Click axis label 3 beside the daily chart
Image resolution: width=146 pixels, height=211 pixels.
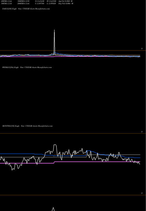point(142,49)
